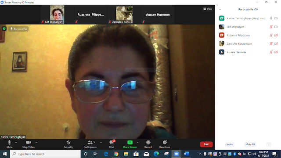Open the Security shield menu
Screen dimensions: 281x158
[68, 144]
